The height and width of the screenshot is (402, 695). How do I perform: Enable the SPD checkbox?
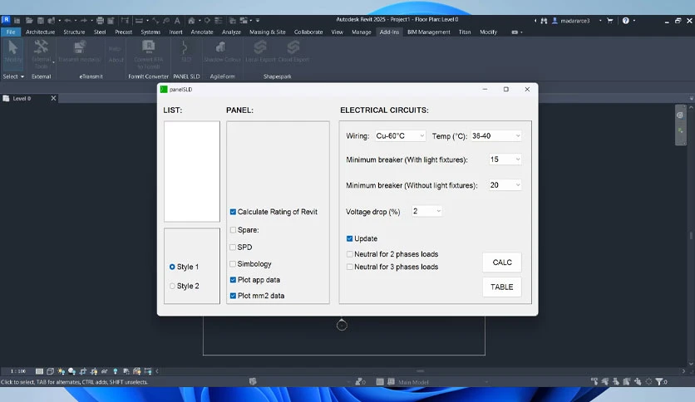[x=233, y=247]
